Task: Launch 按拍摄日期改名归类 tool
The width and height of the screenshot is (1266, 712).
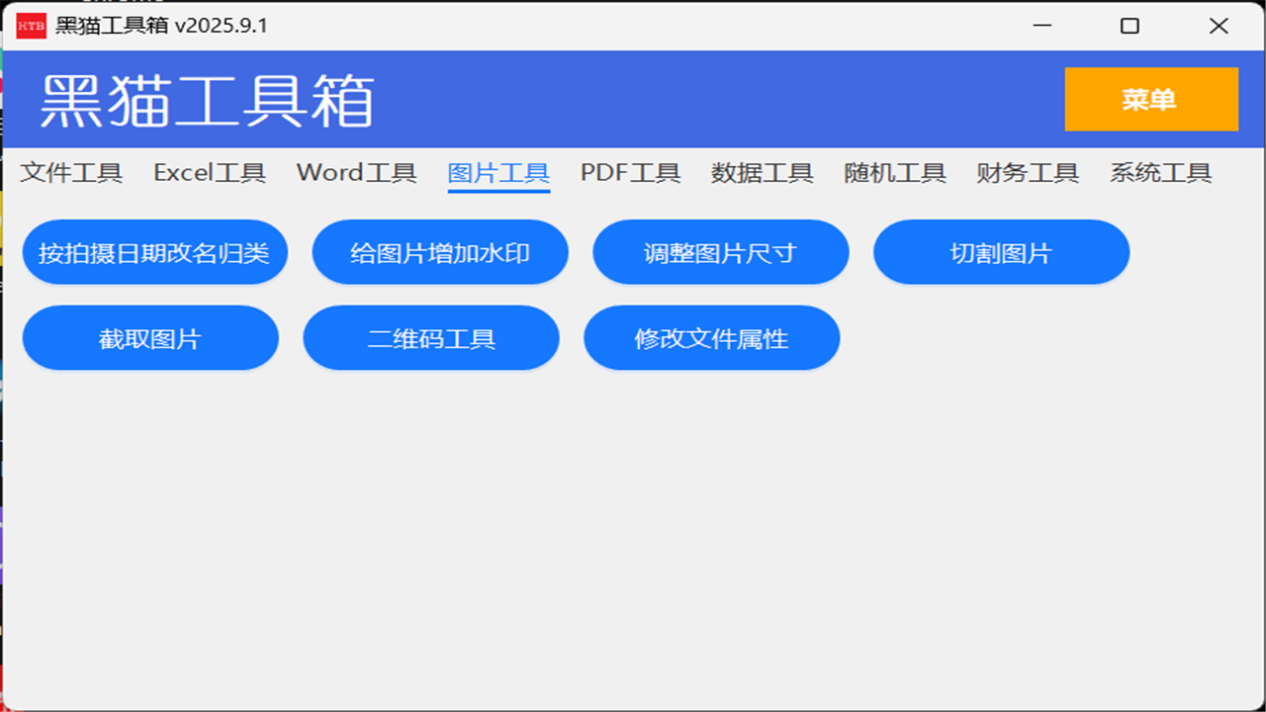Action: pyautogui.click(x=154, y=252)
